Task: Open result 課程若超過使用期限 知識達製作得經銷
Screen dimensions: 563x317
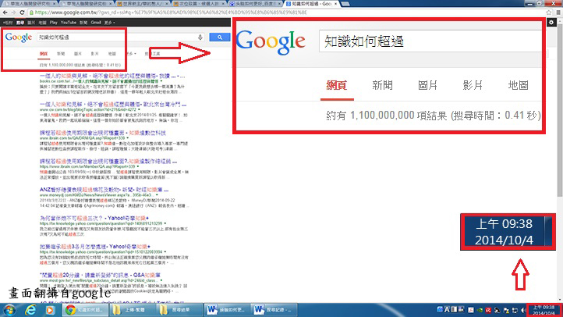Action: coord(108,162)
